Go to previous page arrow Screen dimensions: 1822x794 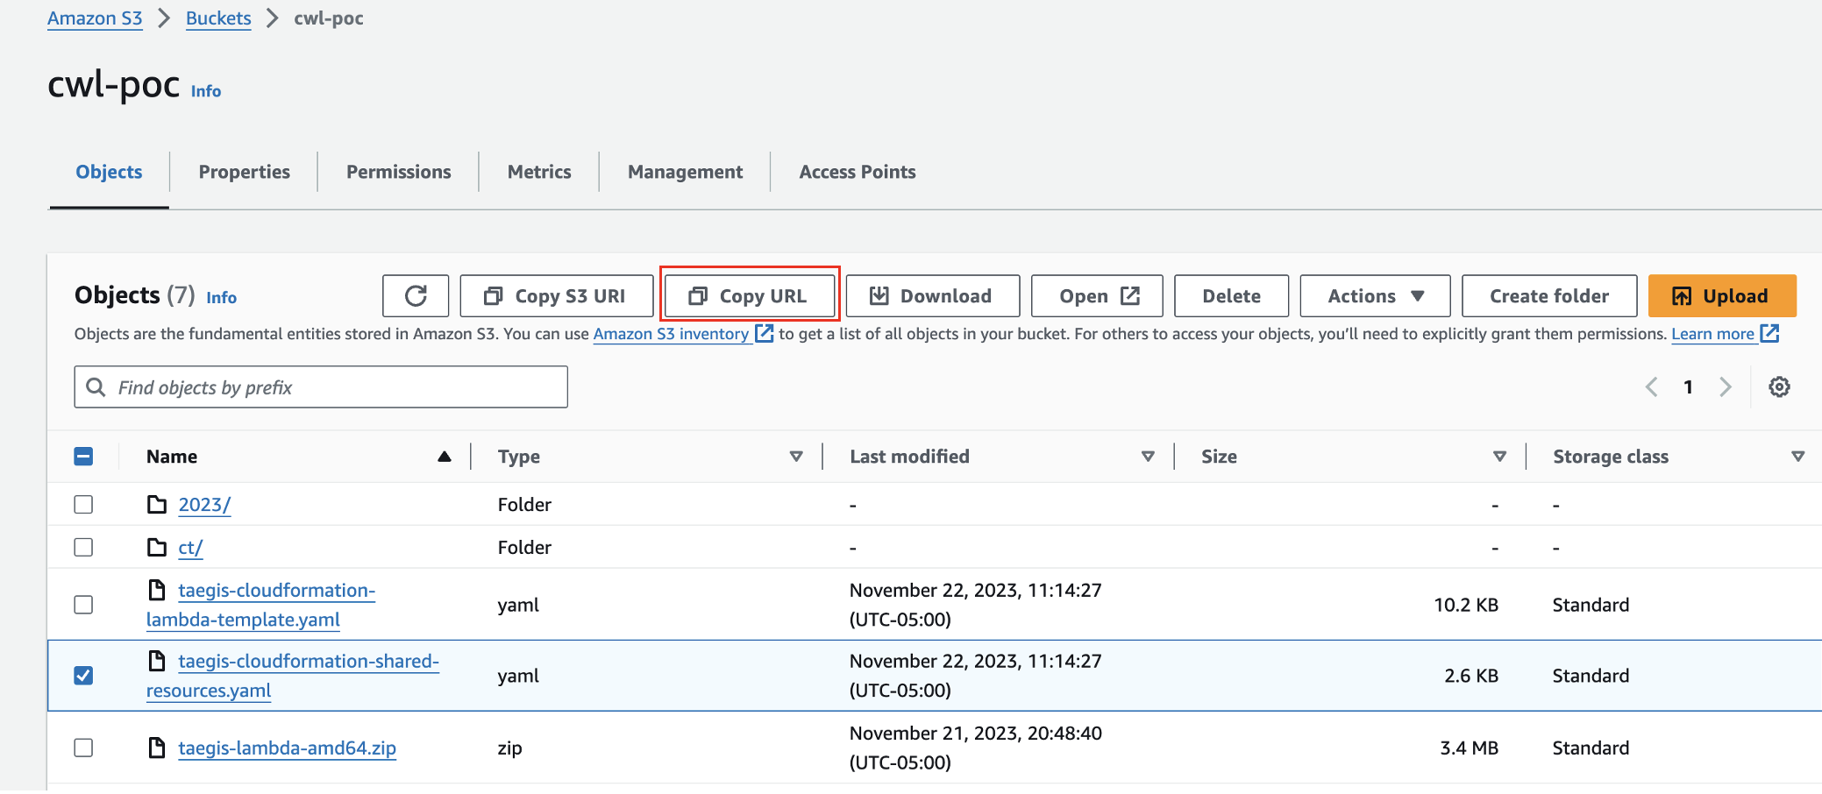pos(1652,386)
